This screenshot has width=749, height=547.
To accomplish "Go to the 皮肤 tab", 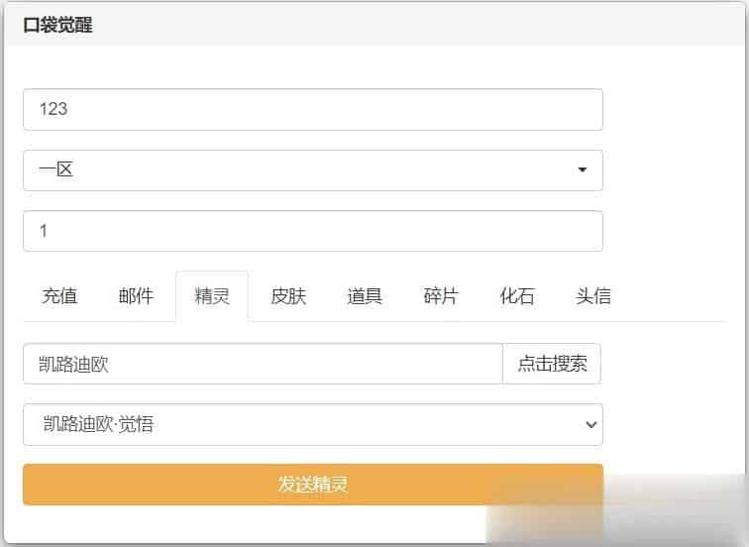I will coord(288,296).
